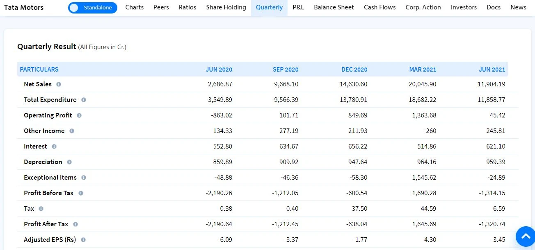This screenshot has height=250, width=535.
Task: Click the scroll-to-top arrow icon
Action: tap(526, 236)
